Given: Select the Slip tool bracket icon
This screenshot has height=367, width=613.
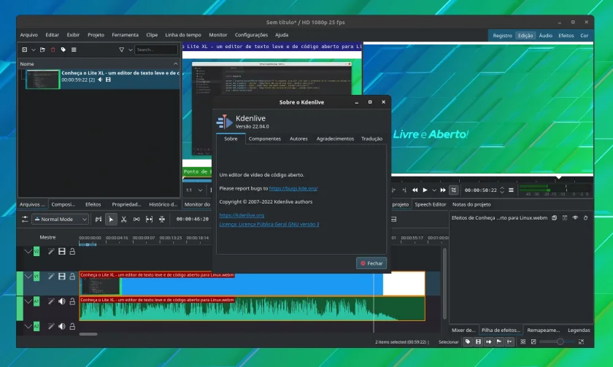Looking at the screenshot, I should pos(150,220).
